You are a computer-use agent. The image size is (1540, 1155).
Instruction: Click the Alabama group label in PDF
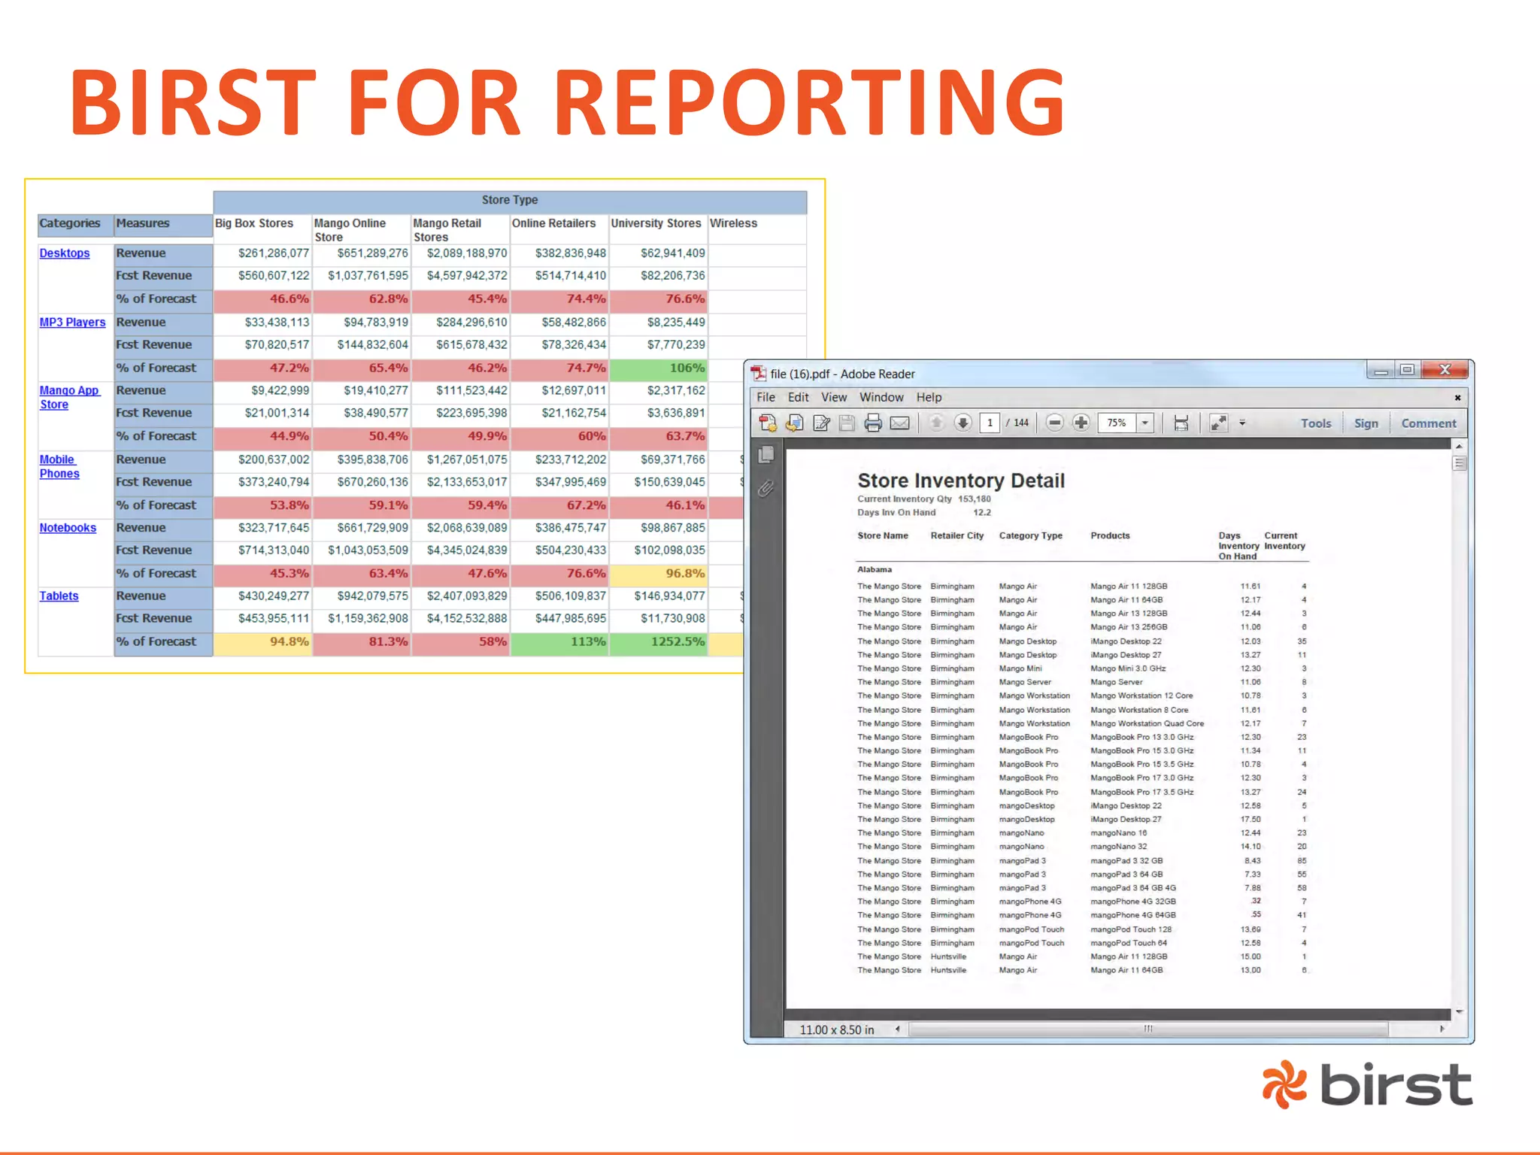click(875, 569)
